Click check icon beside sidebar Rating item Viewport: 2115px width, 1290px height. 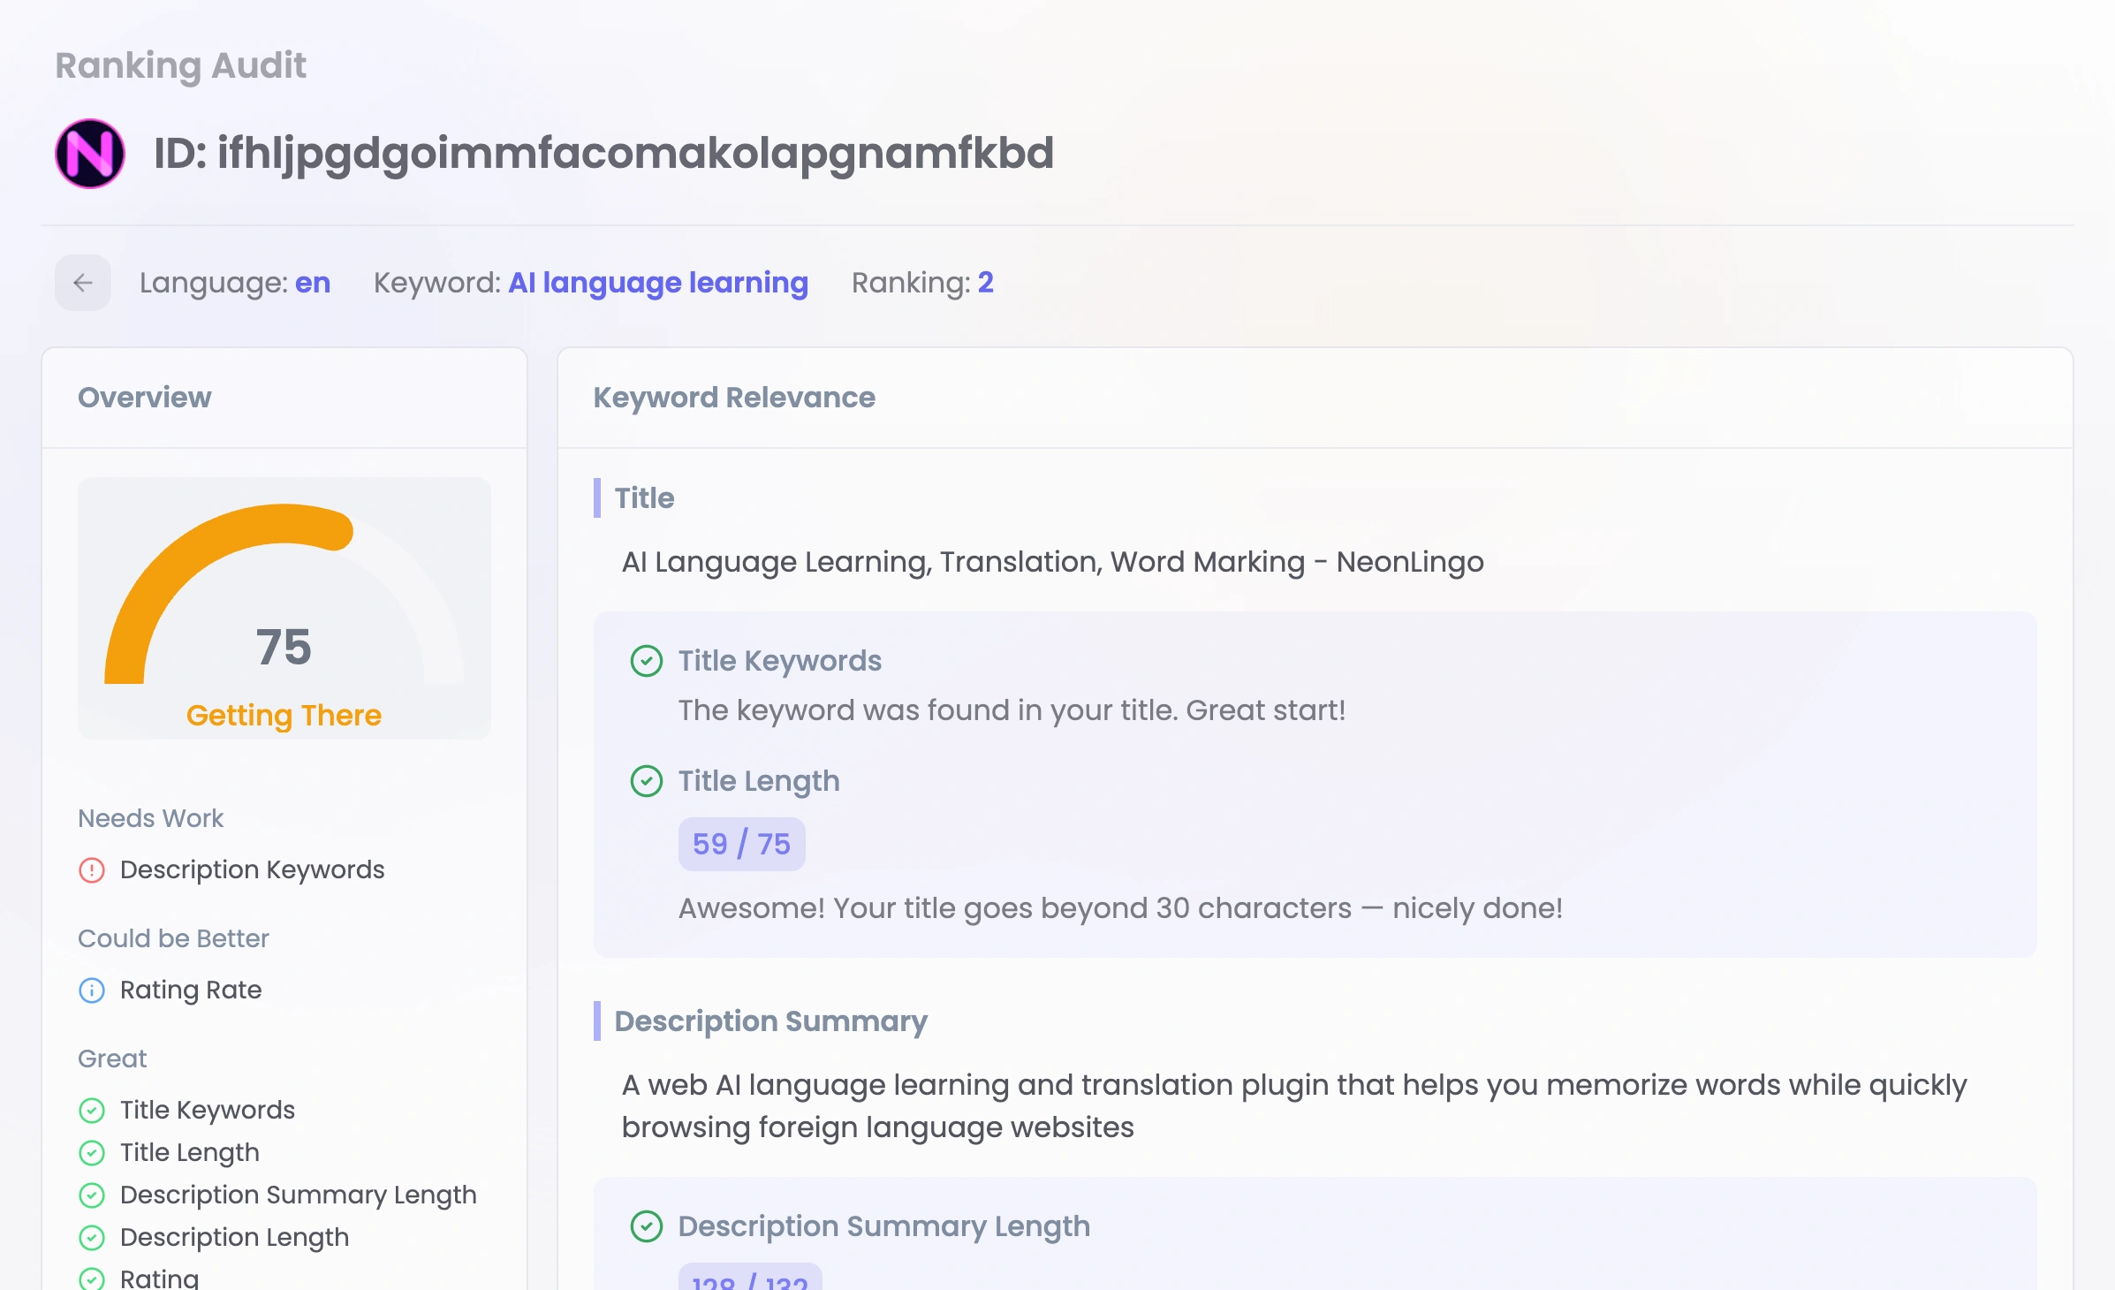[x=92, y=1279]
